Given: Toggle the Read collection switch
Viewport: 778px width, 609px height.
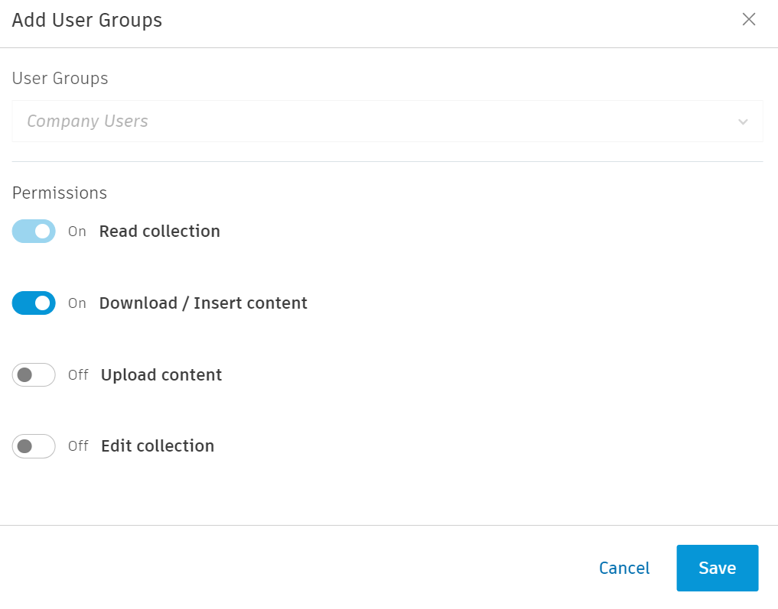Looking at the screenshot, I should tap(34, 232).
